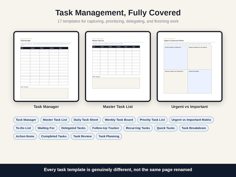Click the 'Task Manager' caption under first preview
This screenshot has width=236, height=177.
[x=46, y=107]
